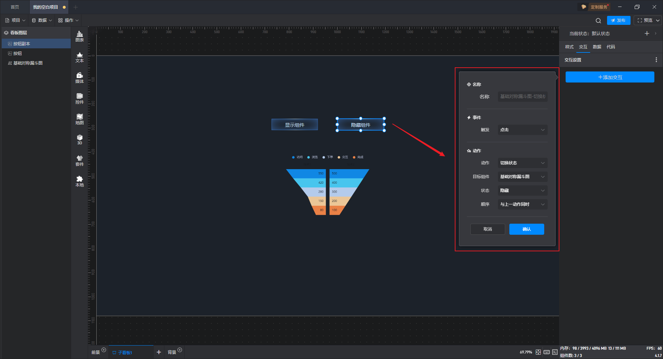Open the 文本 text component panel
This screenshot has width=663, height=359.
79,57
